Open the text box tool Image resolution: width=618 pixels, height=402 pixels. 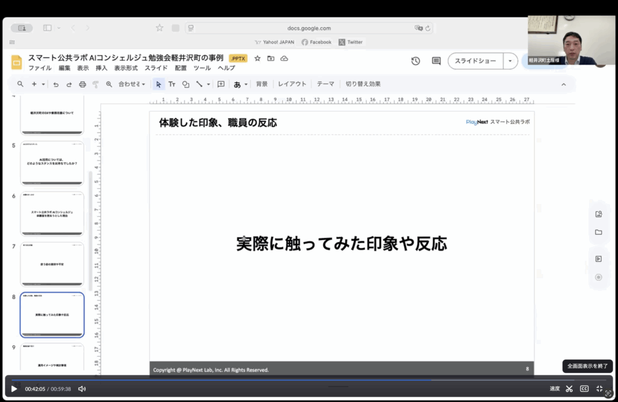(173, 84)
